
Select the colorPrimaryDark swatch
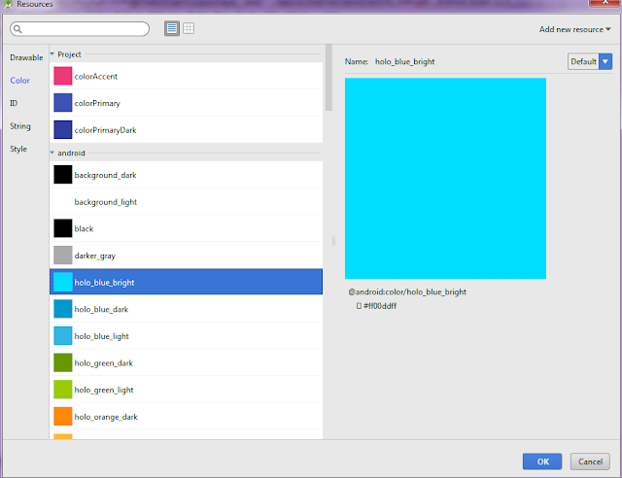click(63, 130)
